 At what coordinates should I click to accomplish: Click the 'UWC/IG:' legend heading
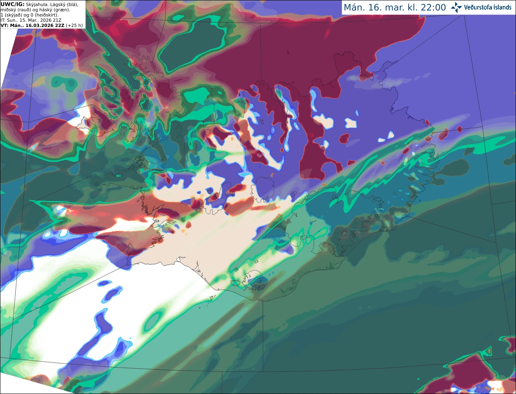12,4
